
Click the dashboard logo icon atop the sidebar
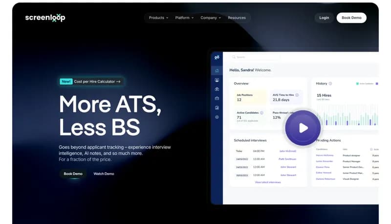tap(217, 57)
